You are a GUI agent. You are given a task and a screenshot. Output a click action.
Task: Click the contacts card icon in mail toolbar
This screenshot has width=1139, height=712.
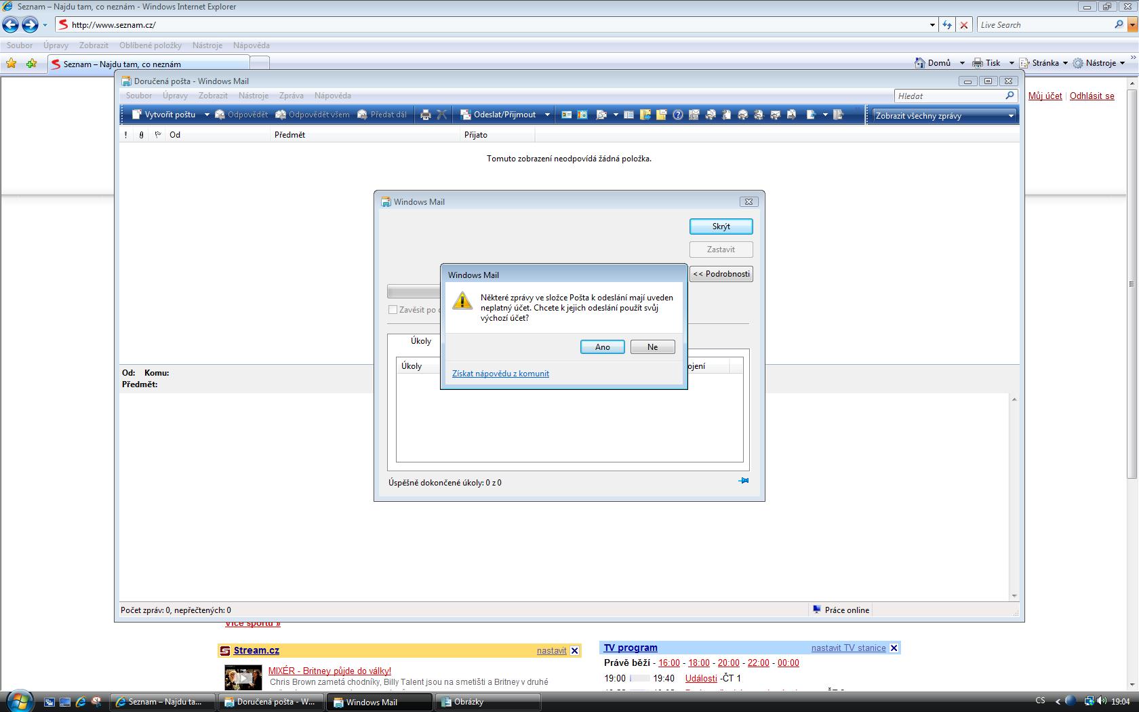[566, 115]
